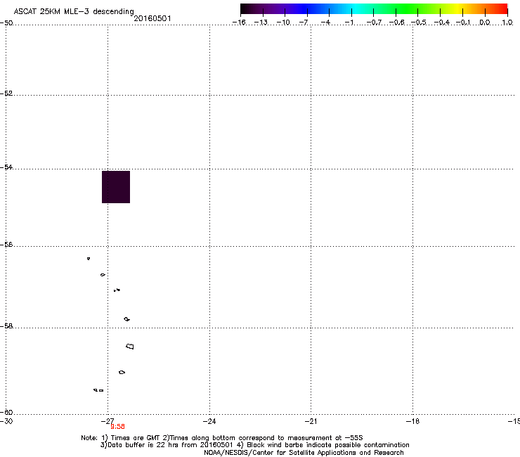Screen dimensions: 520x457
Task: Click the southernmost island pair near -60
Action: (x=98, y=390)
